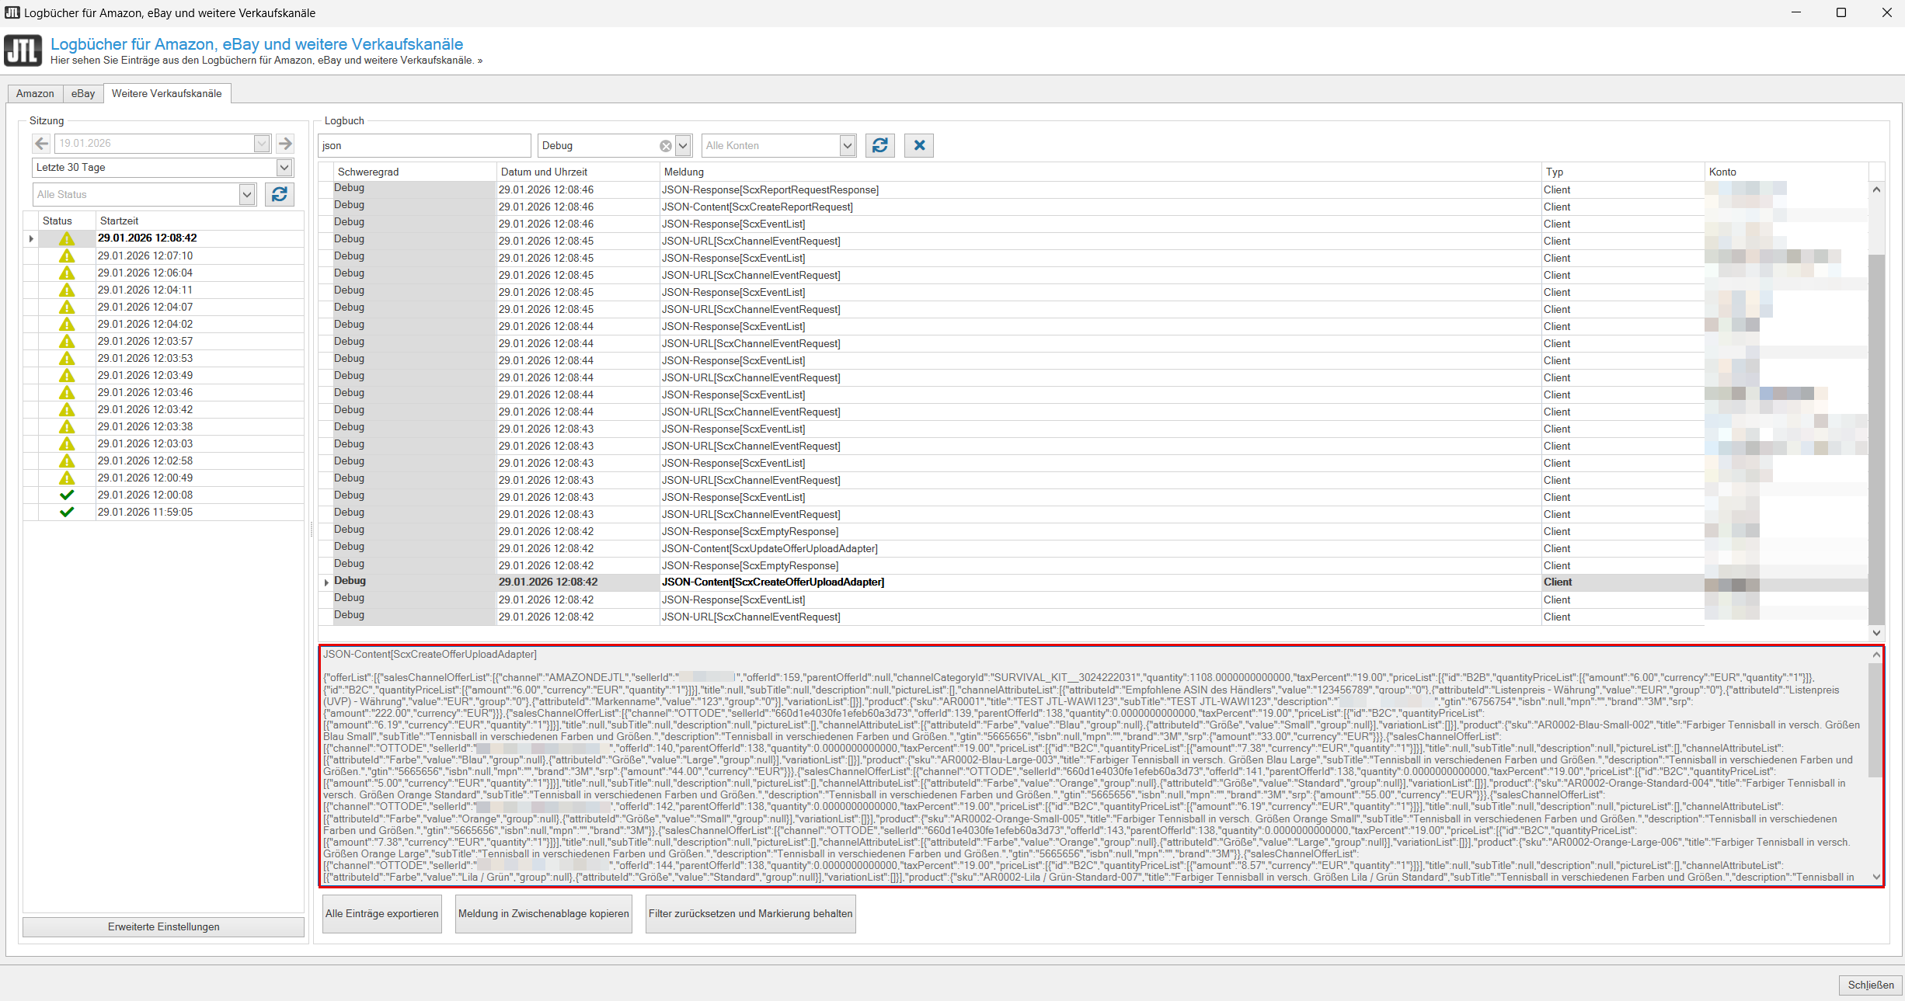Click the previous session arrow icon

pos(42,144)
